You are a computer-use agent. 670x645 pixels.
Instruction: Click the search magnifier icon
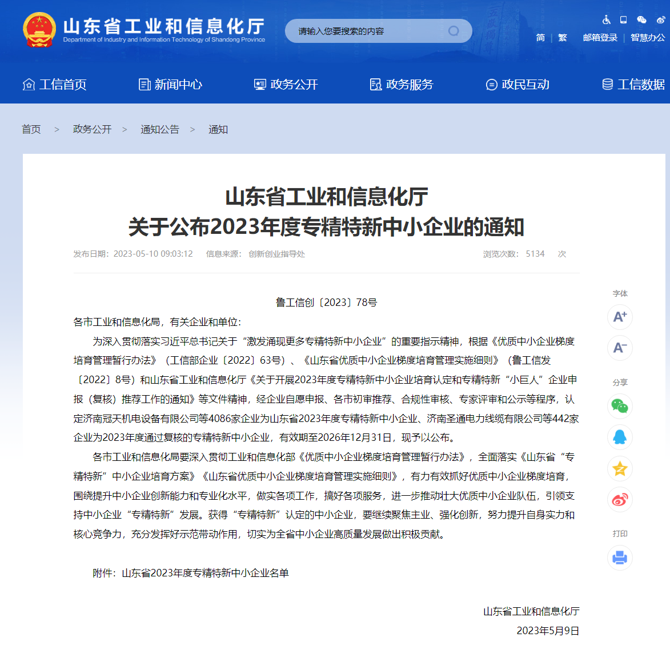(454, 31)
